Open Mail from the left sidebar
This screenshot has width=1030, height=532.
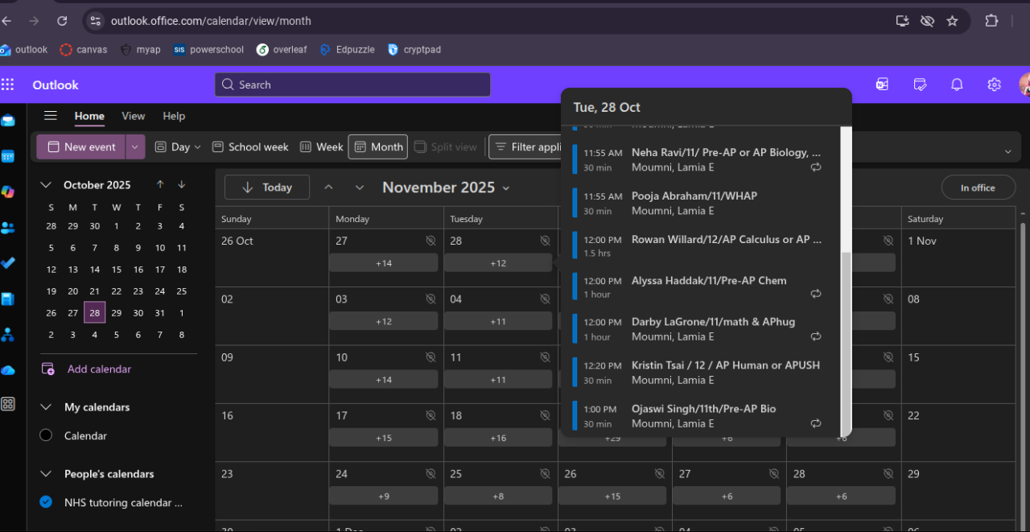pos(8,121)
